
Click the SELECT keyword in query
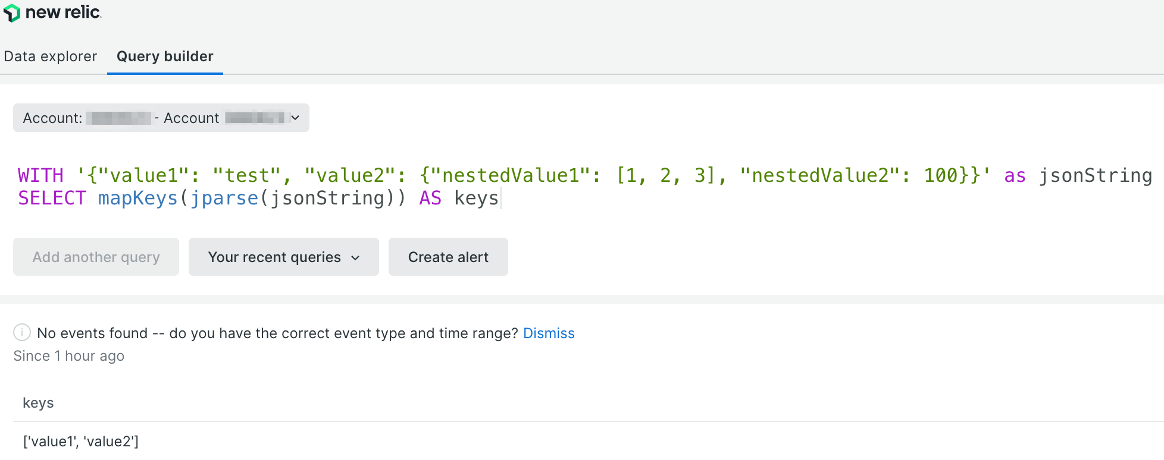click(52, 198)
